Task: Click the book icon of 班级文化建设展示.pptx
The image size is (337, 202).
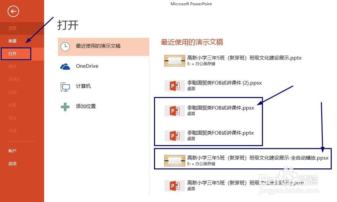Action: click(174, 60)
